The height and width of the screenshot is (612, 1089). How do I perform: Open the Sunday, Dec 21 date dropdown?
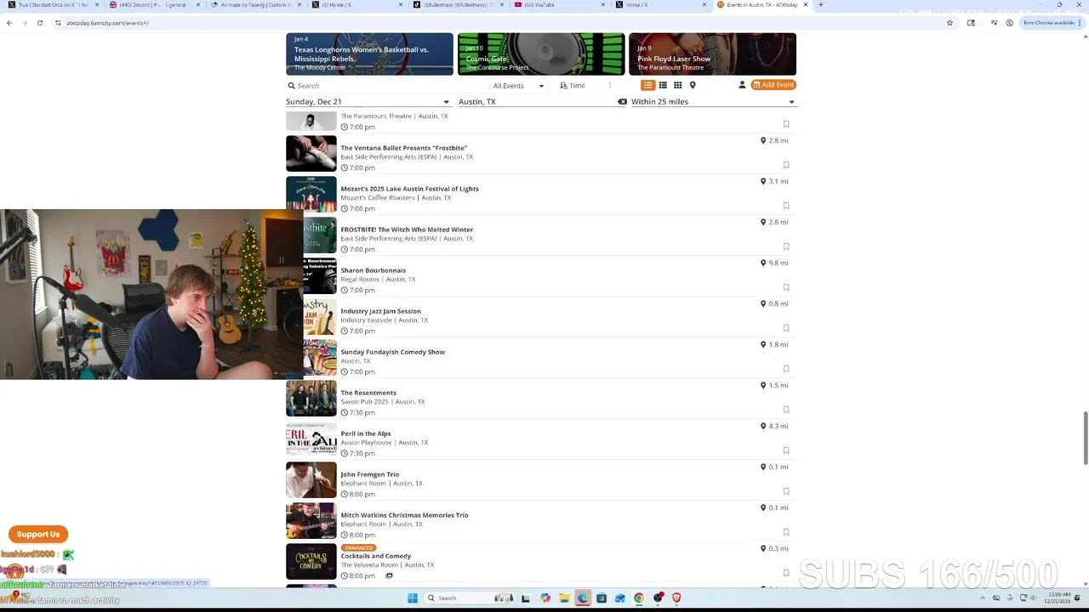(x=368, y=102)
